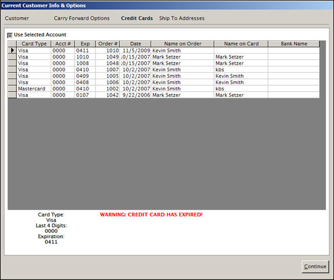Select row selector for order 1005

[12, 76]
